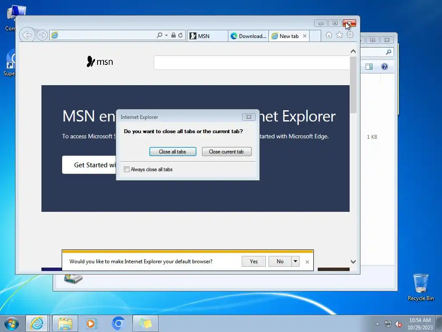Click the search magnifier in the address bar
The width and height of the screenshot is (442, 332).
pos(159,35)
